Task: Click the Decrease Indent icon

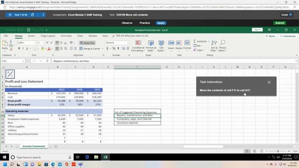Action: point(71,49)
